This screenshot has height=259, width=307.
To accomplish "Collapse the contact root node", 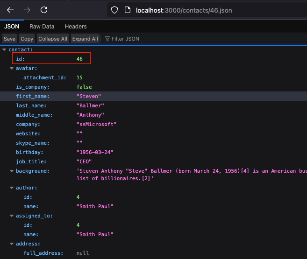I will point(4,49).
